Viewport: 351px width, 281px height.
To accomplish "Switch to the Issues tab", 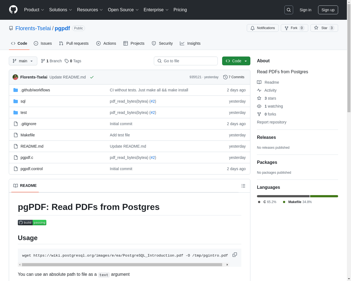I will pos(43,43).
